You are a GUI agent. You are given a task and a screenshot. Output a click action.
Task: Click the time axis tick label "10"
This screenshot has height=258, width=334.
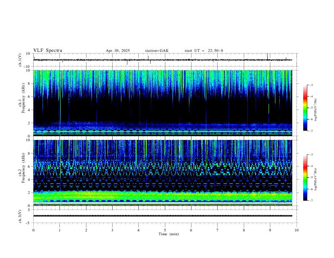click(x=296, y=230)
